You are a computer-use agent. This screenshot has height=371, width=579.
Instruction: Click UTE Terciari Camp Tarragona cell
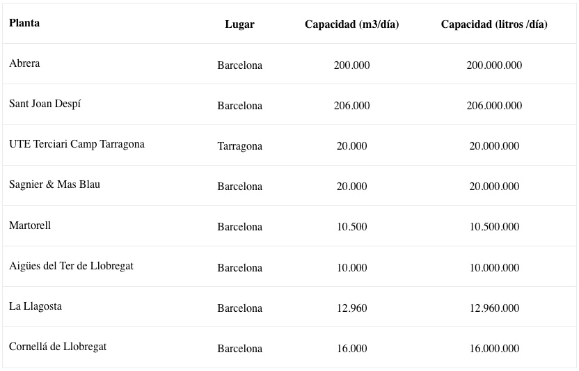click(77, 144)
